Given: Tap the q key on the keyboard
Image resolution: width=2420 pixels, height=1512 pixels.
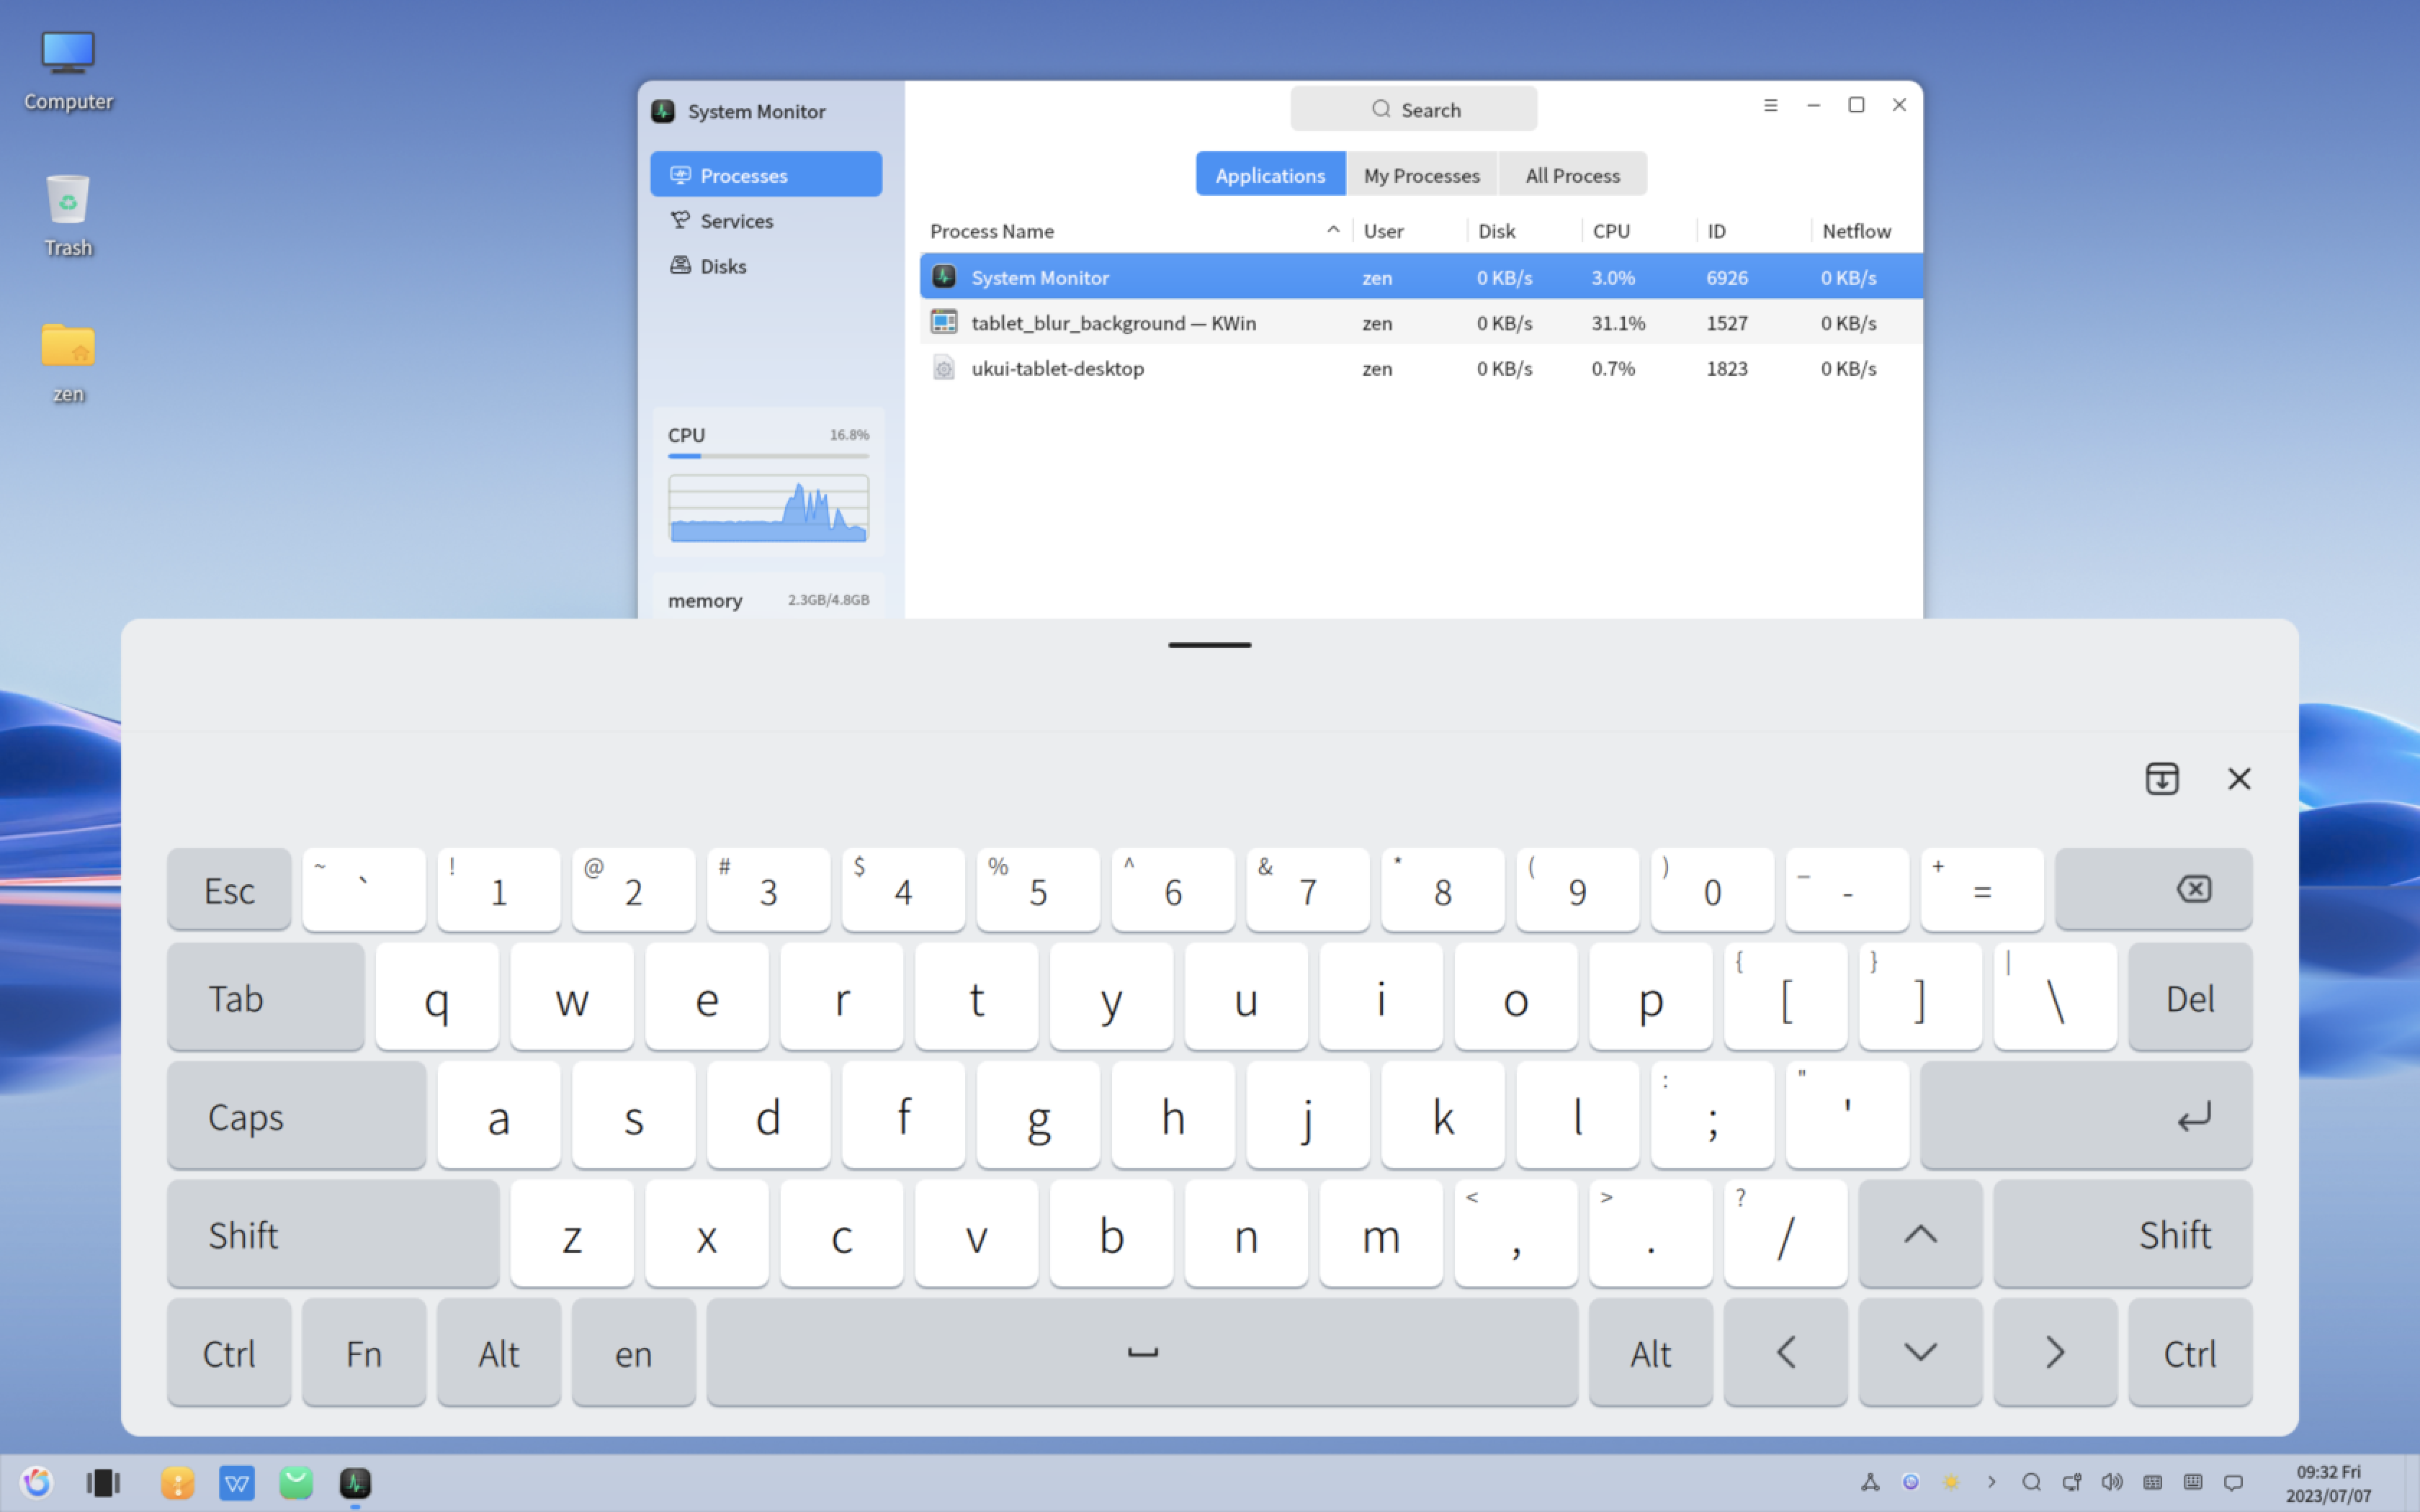Looking at the screenshot, I should coord(437,996).
